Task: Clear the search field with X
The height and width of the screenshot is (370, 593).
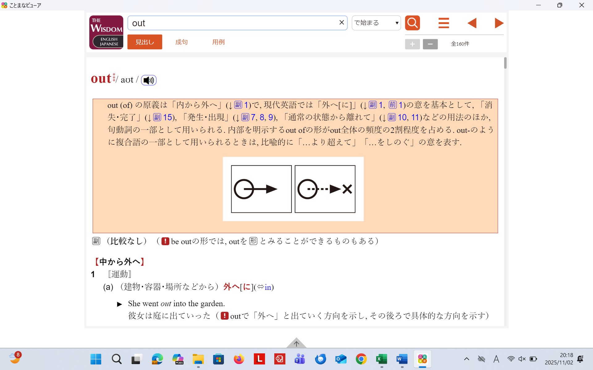Action: (x=342, y=23)
